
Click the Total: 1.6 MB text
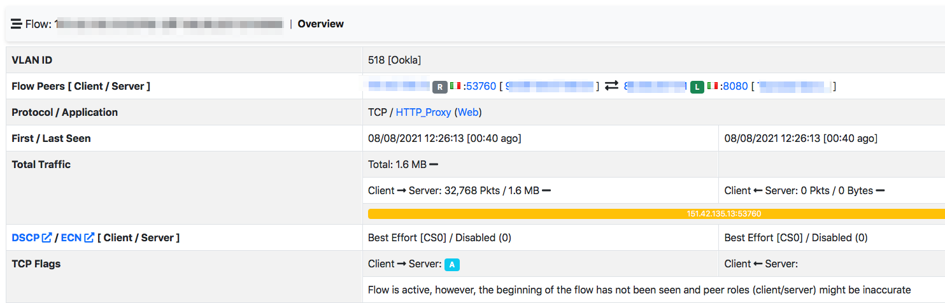(x=397, y=164)
